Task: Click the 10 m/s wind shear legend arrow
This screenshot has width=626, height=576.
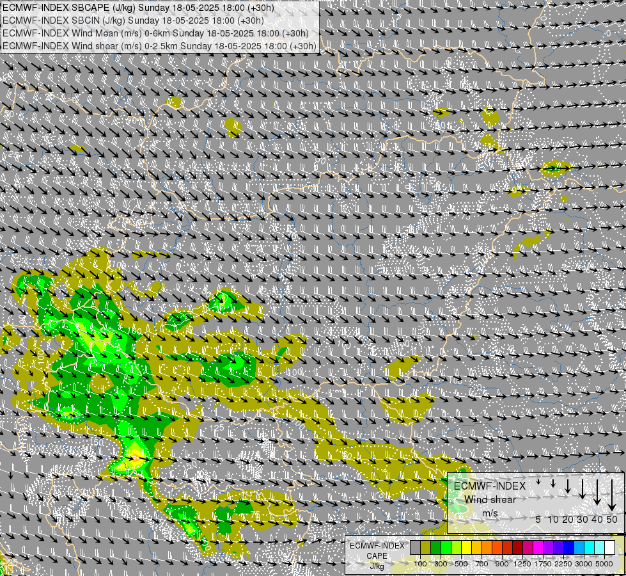Action: click(x=553, y=483)
